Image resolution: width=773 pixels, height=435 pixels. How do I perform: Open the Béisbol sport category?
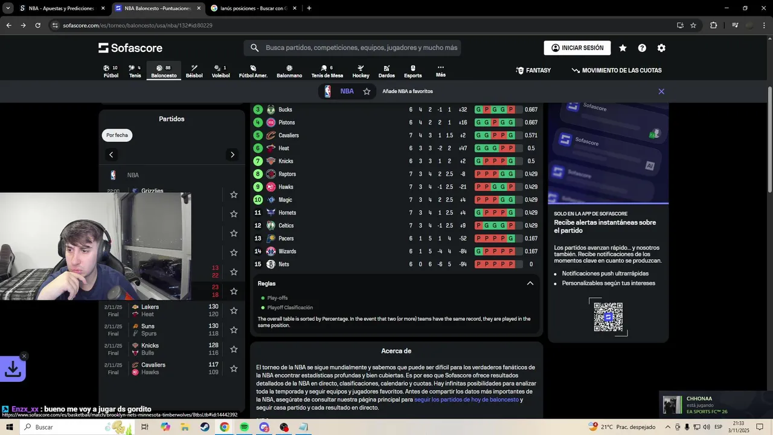(x=194, y=71)
